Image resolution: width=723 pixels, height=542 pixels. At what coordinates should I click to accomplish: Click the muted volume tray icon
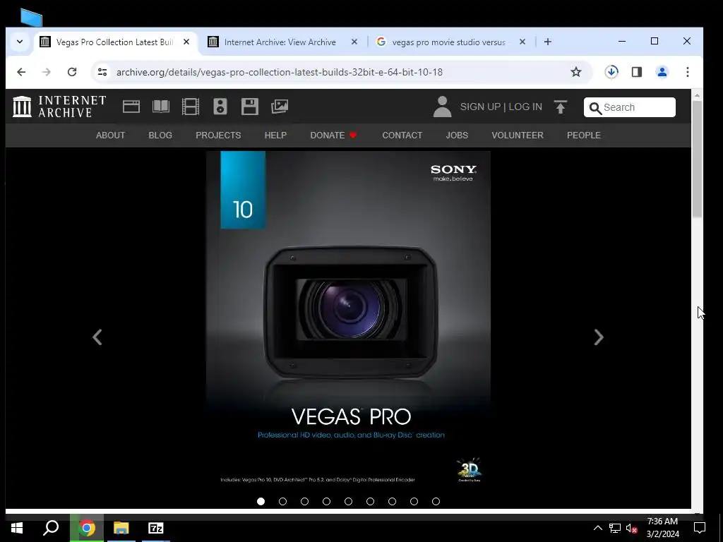pos(632,529)
